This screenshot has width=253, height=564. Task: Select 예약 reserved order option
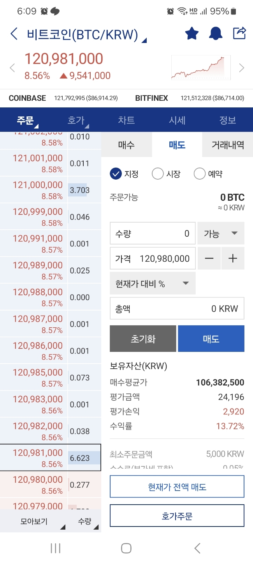tap(199, 174)
